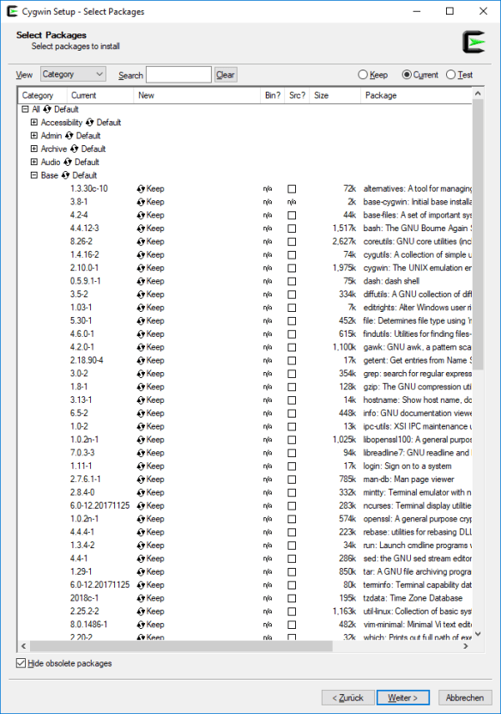Toggle Hide obsolete packages checkbox

[21, 663]
